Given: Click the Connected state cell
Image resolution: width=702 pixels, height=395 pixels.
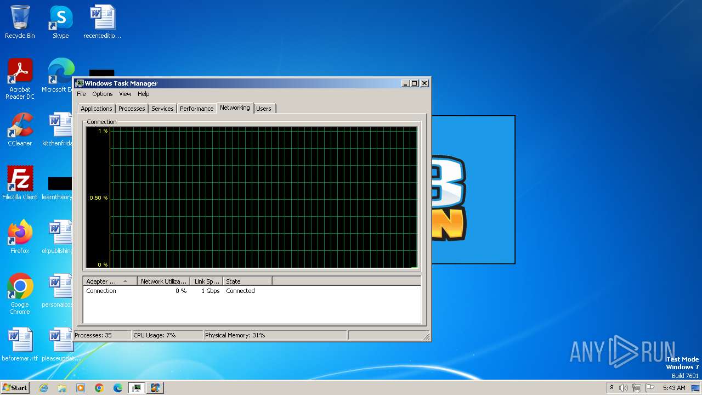Looking at the screenshot, I should [240, 291].
